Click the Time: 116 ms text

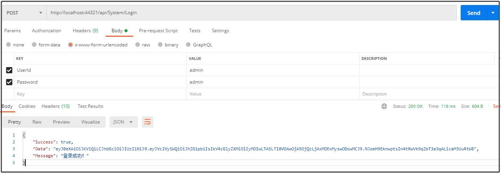coord(442,106)
